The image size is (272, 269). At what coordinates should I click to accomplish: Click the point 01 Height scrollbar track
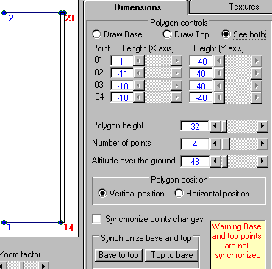tap(238, 61)
